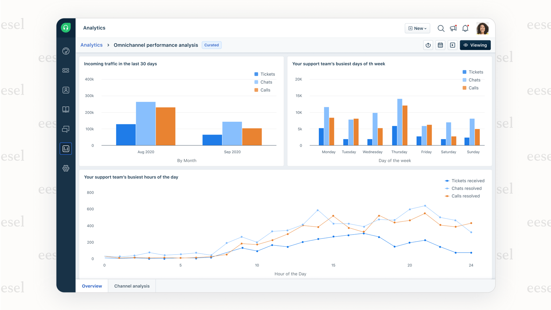Toggle the Calls legend in busiest days chart
551x310 pixels.
click(x=471, y=88)
